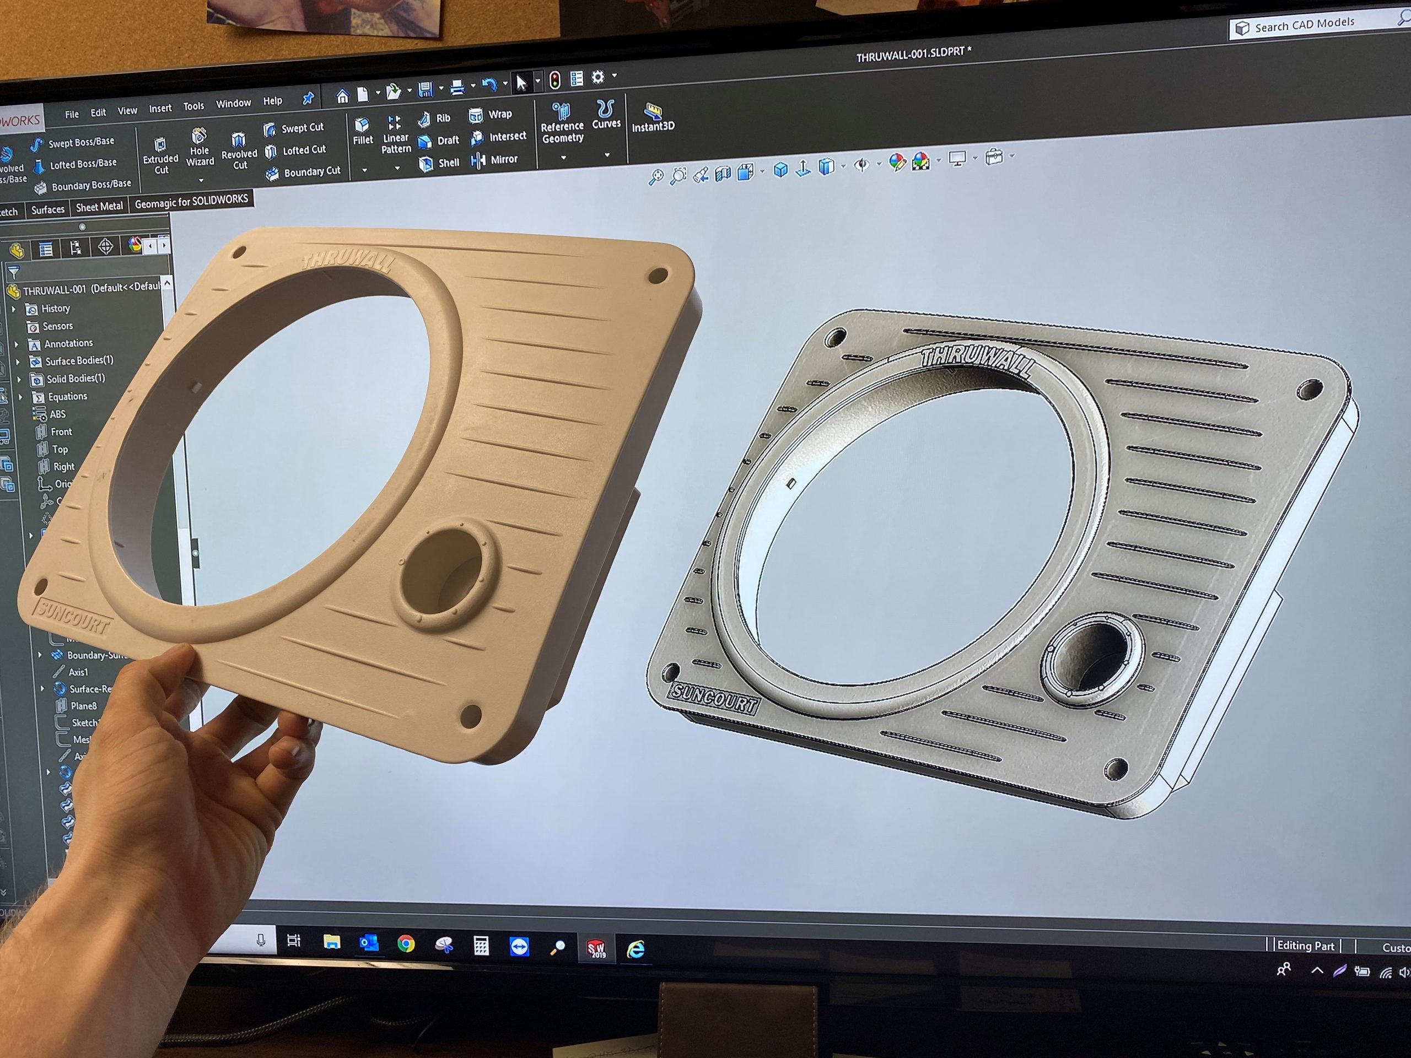
Task: Click the Lofted Cut tool
Action: click(x=295, y=150)
